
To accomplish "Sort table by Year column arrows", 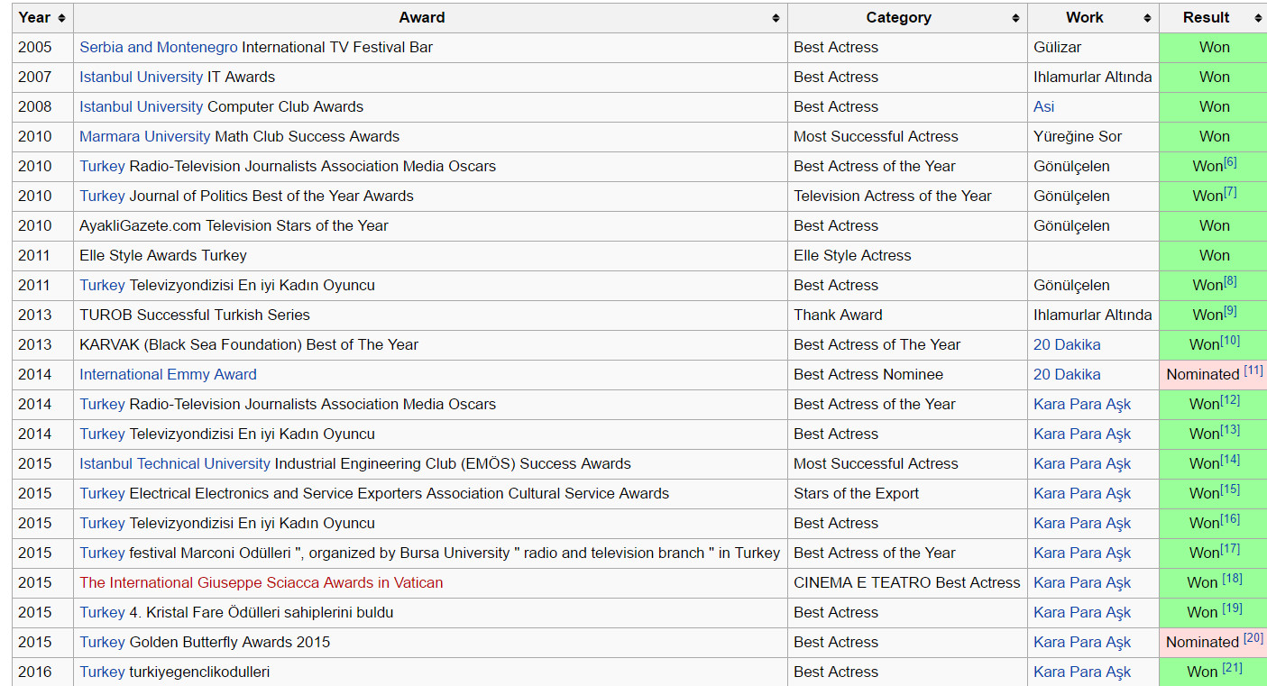I will pyautogui.click(x=61, y=18).
